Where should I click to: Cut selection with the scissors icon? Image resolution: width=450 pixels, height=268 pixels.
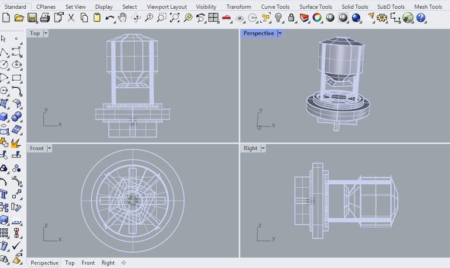(x=71, y=18)
